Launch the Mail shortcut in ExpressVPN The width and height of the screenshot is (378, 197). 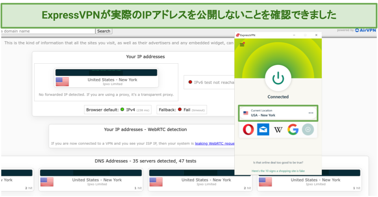[x=263, y=129]
